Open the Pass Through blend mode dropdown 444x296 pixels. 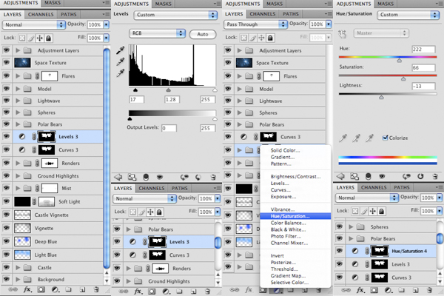[256, 24]
